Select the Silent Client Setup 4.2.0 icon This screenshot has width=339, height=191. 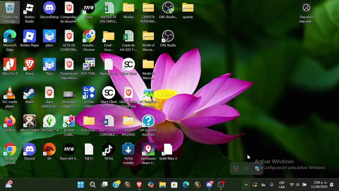109,97
